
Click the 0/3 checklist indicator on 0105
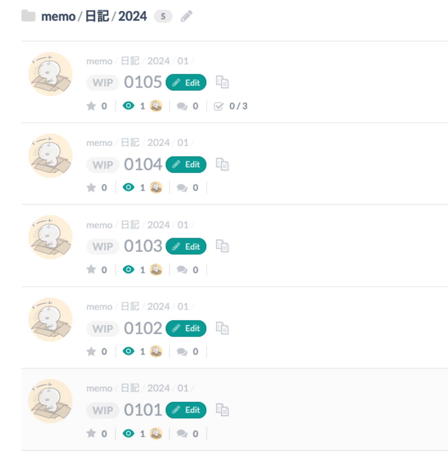tap(231, 106)
